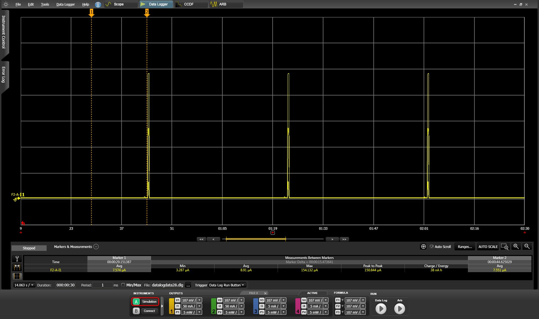Screen dimensions: 539x319
Task: Start the Arb run button
Action: point(399,309)
